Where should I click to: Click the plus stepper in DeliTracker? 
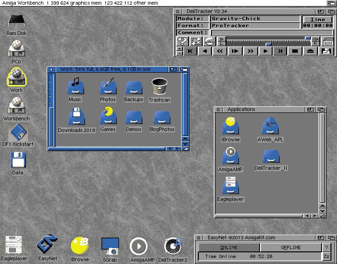click(179, 49)
